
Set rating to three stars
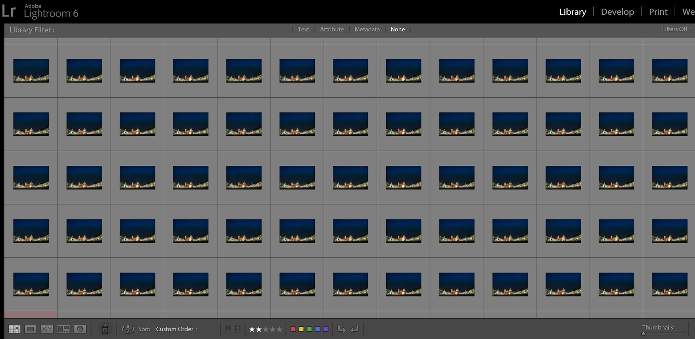(266, 329)
